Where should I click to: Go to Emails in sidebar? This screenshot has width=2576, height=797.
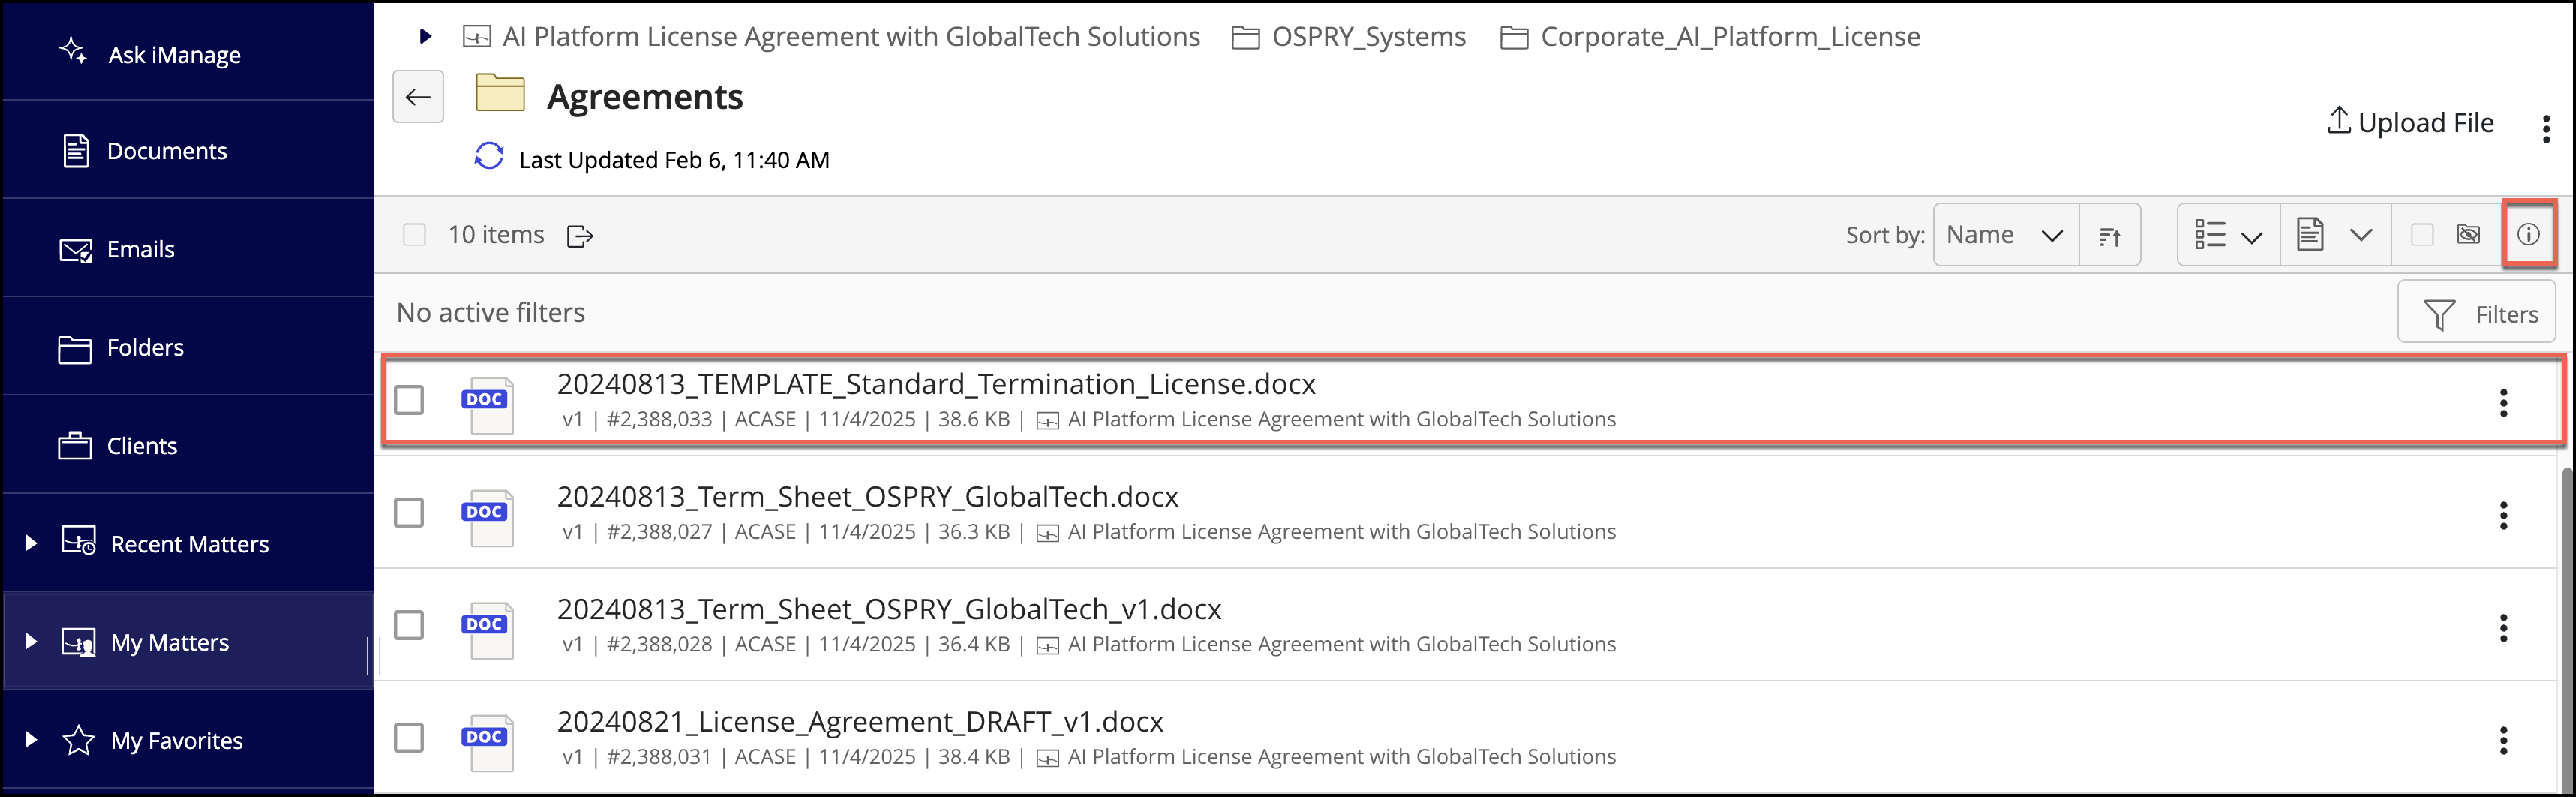(x=140, y=249)
